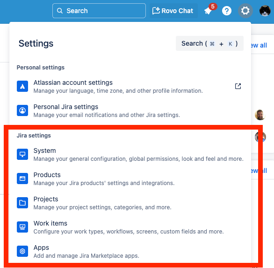Click the Personal Jira settings icon
The height and width of the screenshot is (268, 274).
pyautogui.click(x=22, y=110)
